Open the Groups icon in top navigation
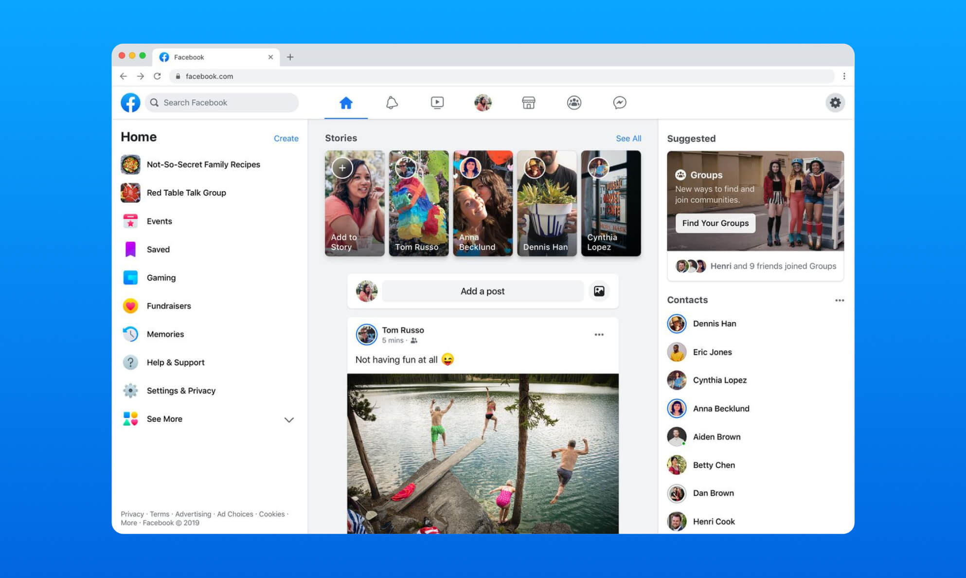966x578 pixels. [574, 103]
